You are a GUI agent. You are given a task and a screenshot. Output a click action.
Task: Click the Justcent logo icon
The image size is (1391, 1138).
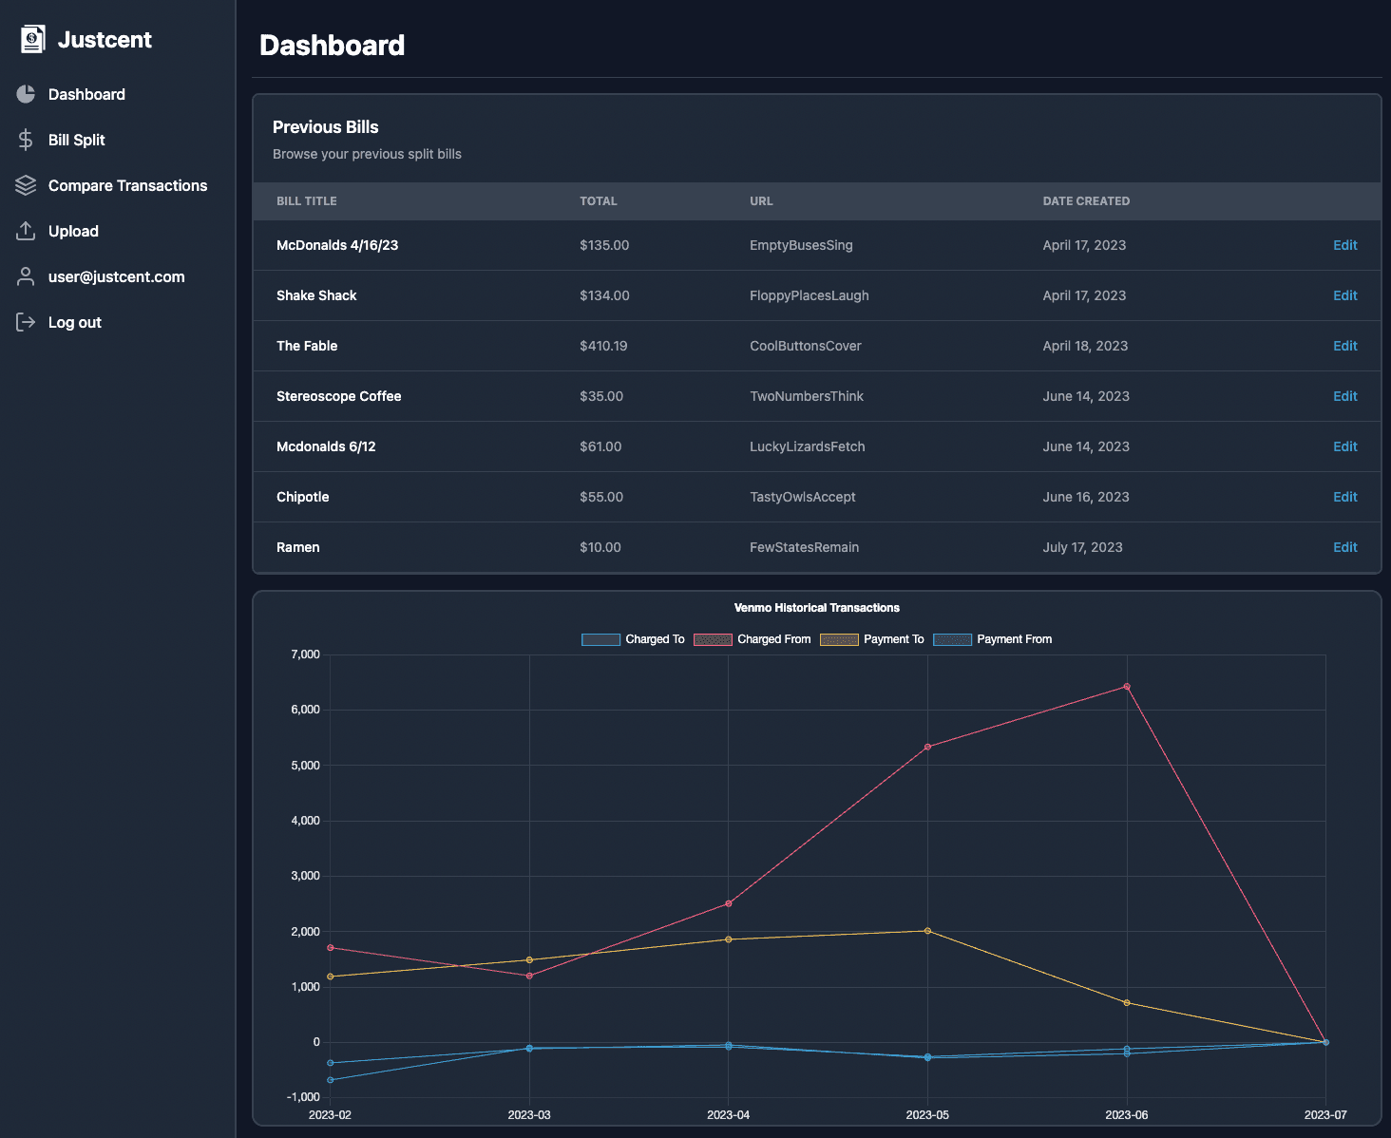[x=33, y=39]
